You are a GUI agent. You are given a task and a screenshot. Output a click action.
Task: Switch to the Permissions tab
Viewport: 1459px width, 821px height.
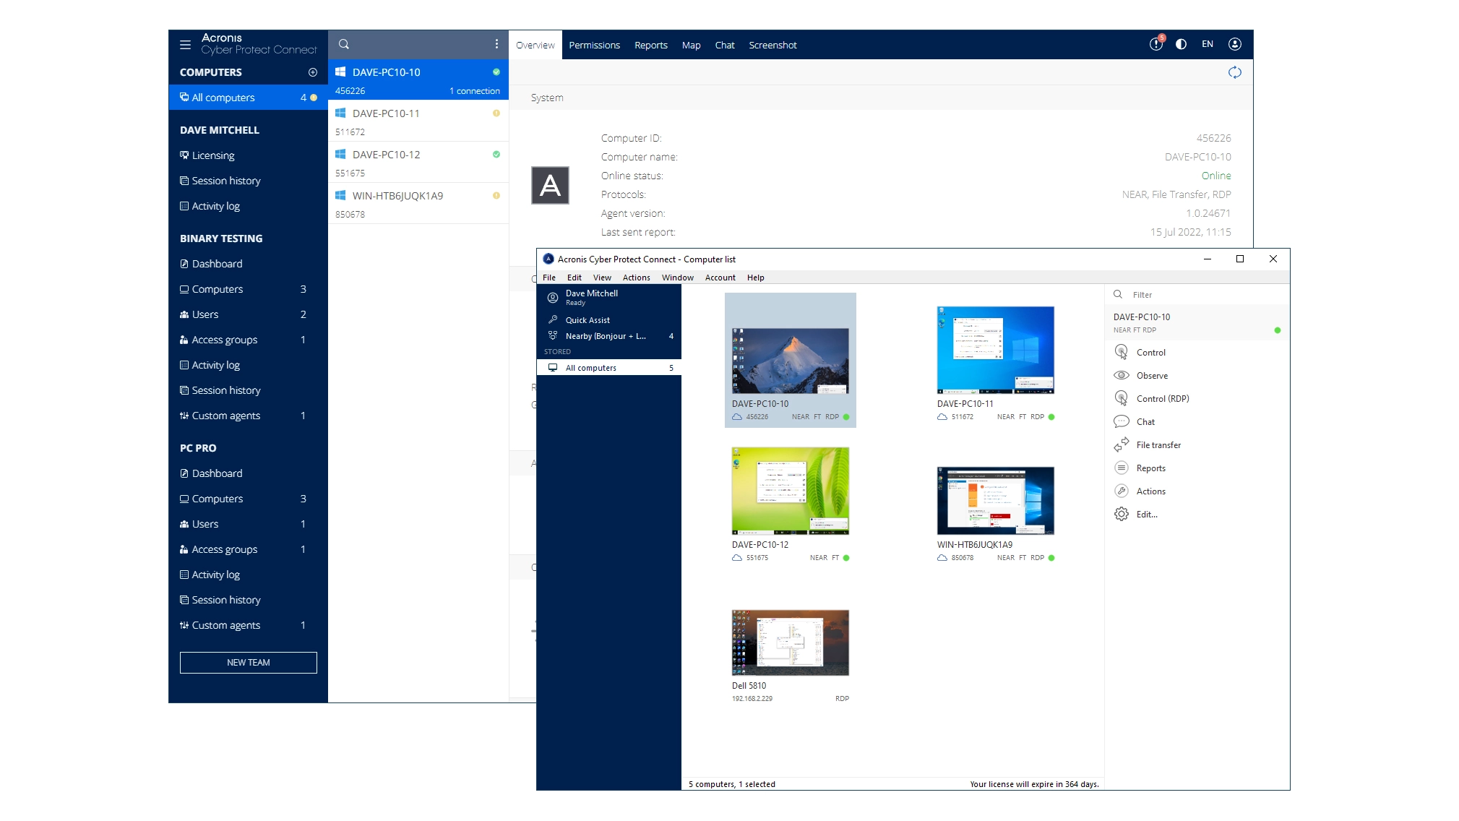coord(594,45)
